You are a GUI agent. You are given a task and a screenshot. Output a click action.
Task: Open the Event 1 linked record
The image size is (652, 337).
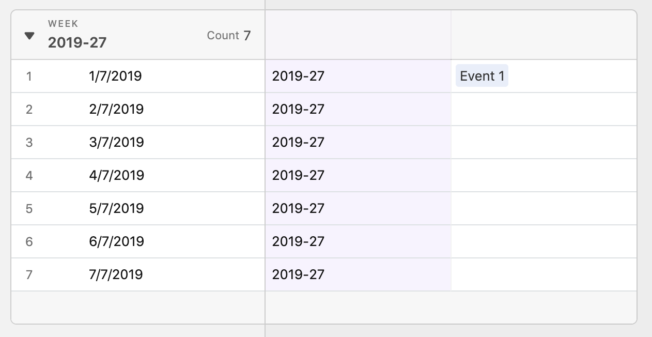[x=482, y=76]
